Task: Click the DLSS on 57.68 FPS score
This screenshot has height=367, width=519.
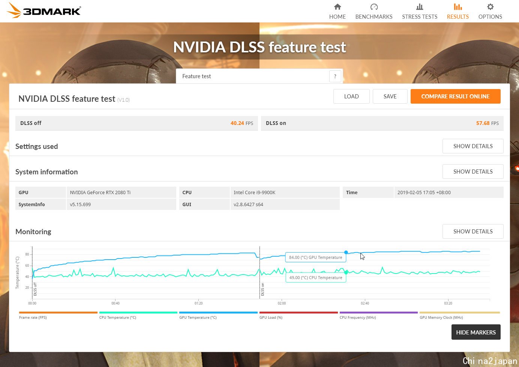Action: point(382,123)
